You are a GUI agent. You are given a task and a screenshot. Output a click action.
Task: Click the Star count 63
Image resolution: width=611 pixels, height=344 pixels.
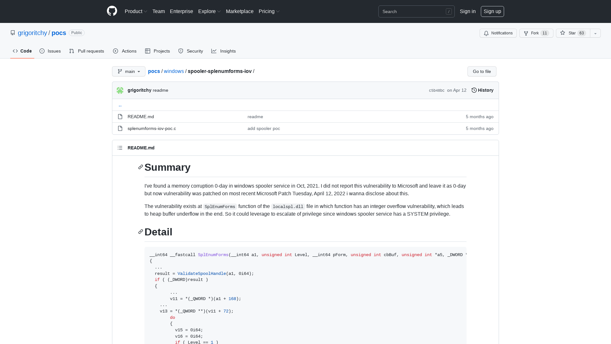tap(582, 33)
